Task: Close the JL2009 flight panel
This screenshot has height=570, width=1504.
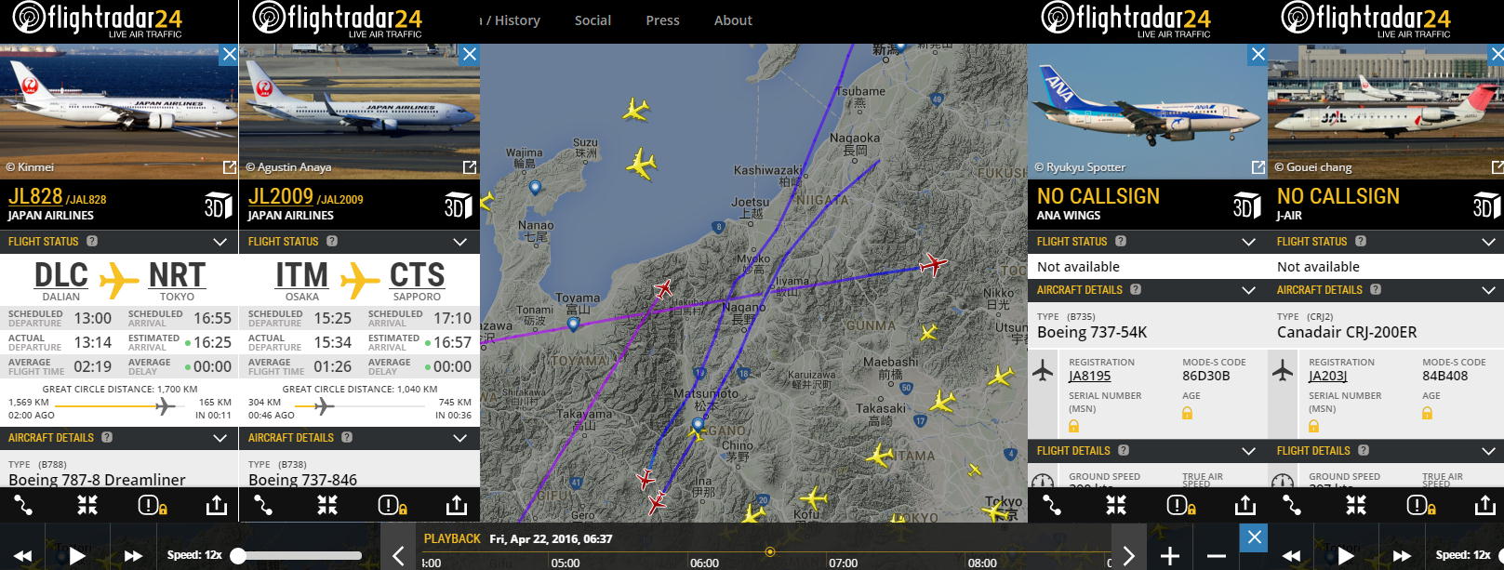Action: 470,55
